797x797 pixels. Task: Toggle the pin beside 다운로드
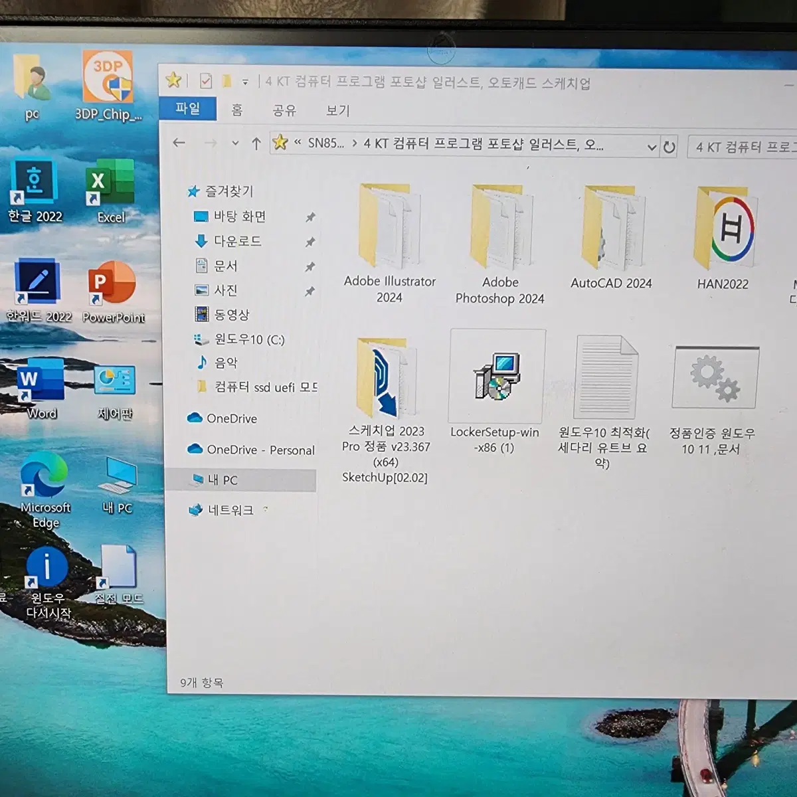(x=310, y=242)
